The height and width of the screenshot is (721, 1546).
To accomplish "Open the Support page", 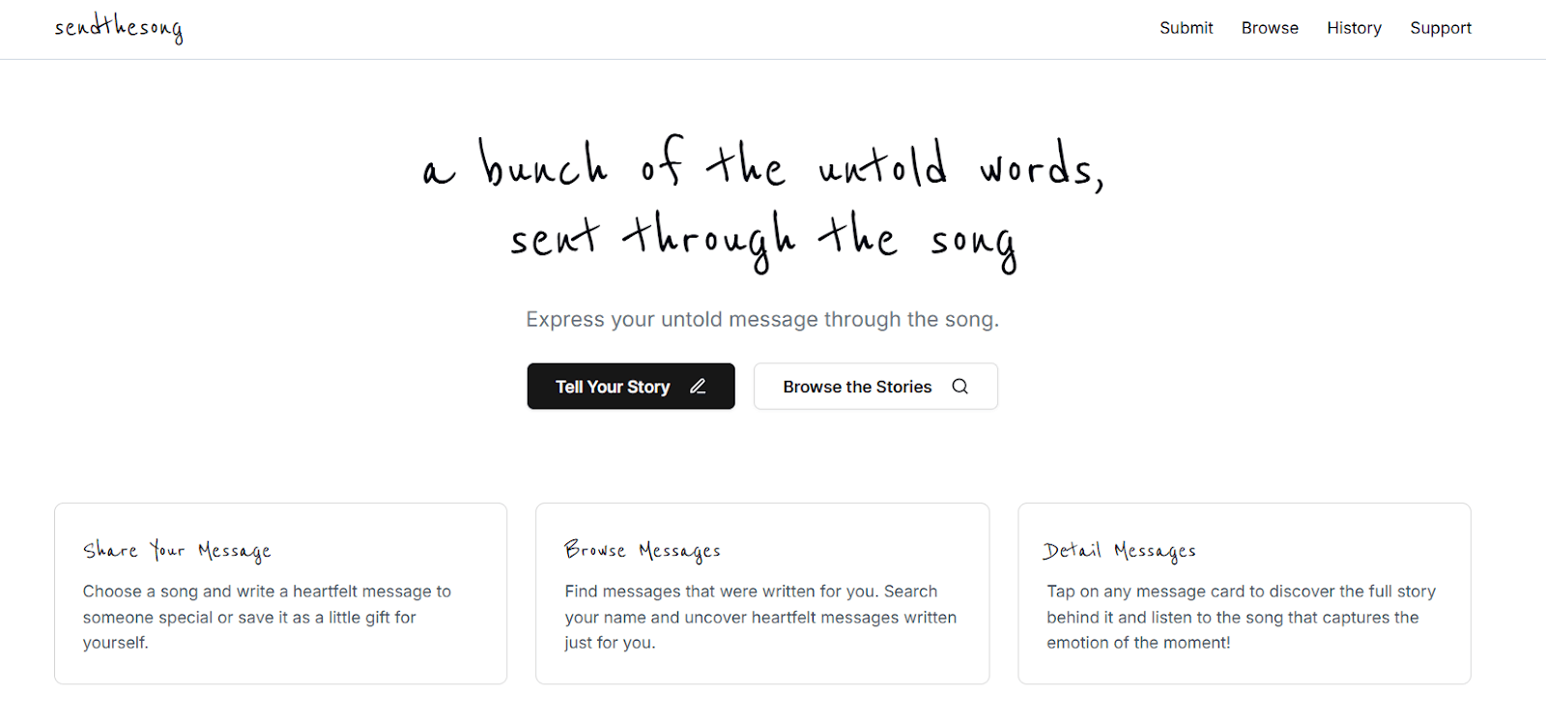I will (1441, 28).
